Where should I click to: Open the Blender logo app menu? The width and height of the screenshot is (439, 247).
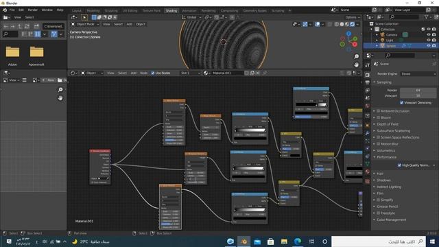coord(5,10)
